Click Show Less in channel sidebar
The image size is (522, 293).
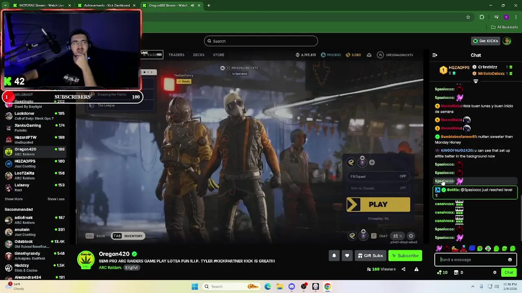click(56, 199)
